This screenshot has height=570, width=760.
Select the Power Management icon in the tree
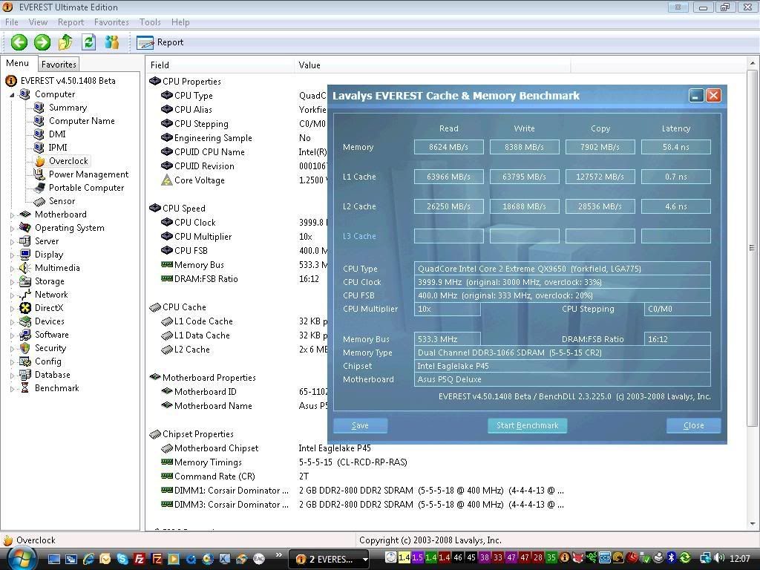coord(39,174)
